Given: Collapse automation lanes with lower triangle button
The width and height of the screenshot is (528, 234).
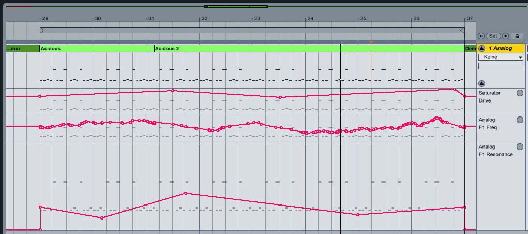Looking at the screenshot, I should tap(481, 83).
